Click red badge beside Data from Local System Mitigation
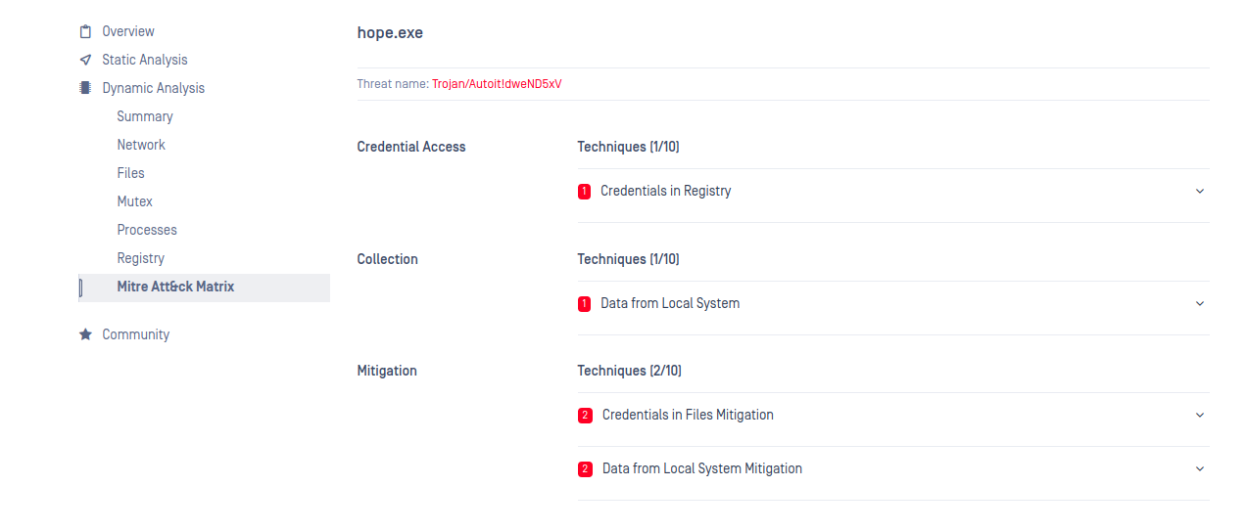This screenshot has height=531, width=1247. 586,469
